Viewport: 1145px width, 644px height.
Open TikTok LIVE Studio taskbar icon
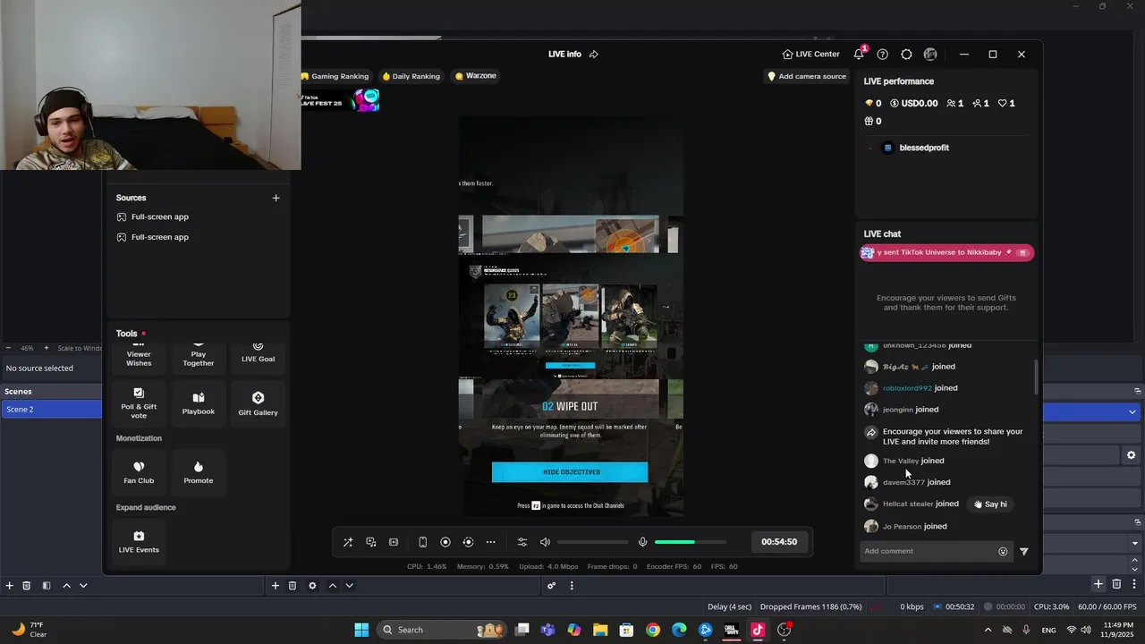click(x=758, y=630)
